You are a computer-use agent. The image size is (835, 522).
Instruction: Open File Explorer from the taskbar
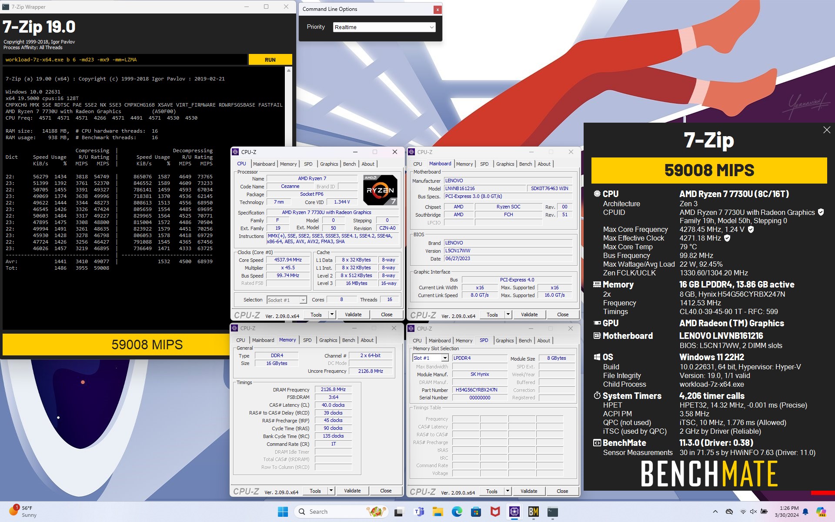tap(438, 512)
